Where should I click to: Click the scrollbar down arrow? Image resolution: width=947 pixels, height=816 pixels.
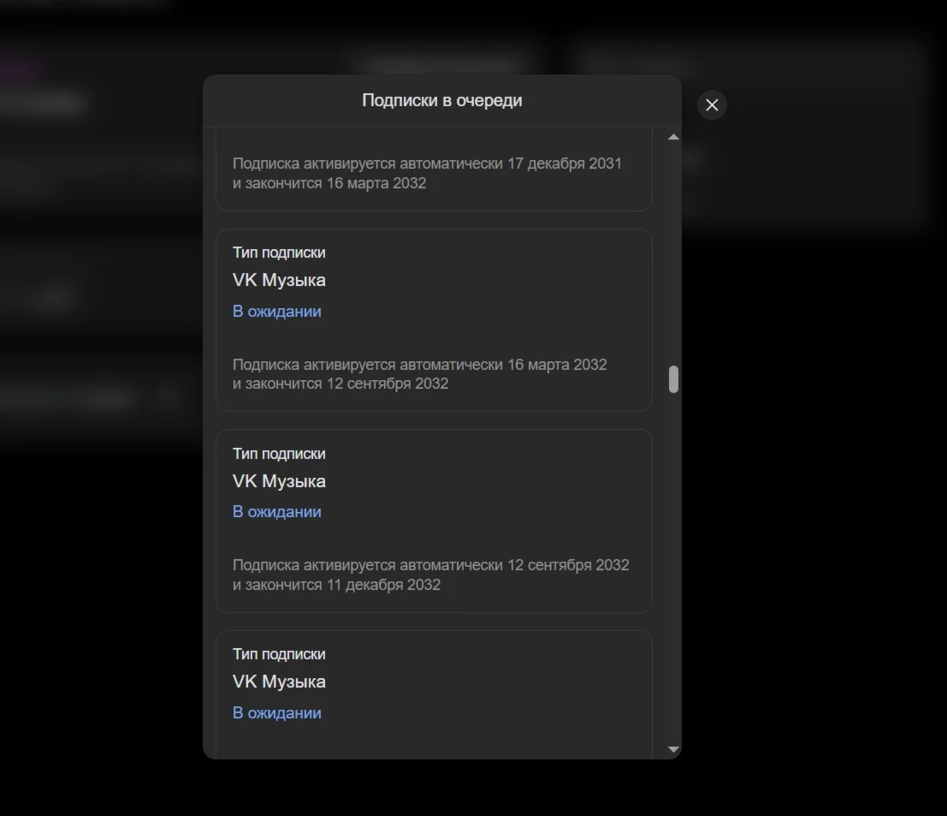pos(673,749)
